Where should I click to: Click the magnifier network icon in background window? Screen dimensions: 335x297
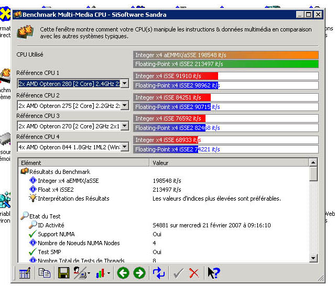5,200
